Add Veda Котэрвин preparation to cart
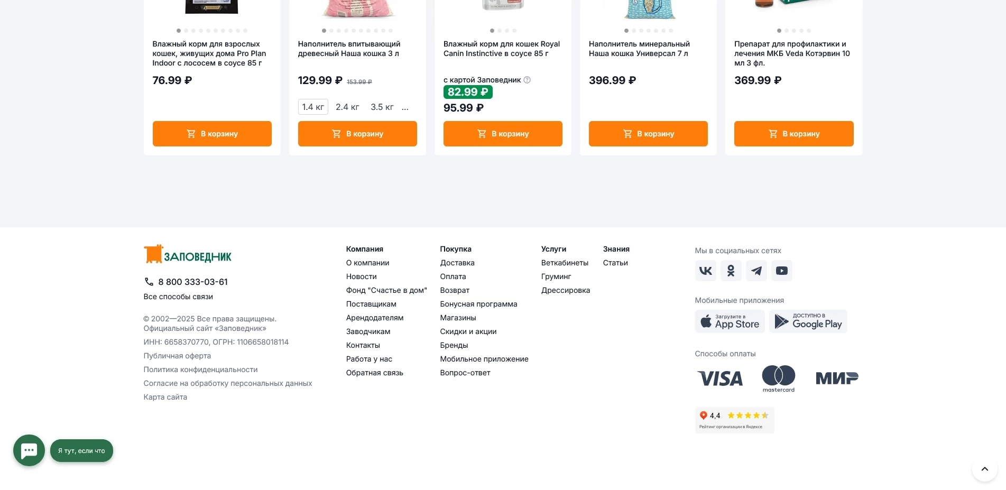This screenshot has height=490, width=1006. click(x=793, y=134)
